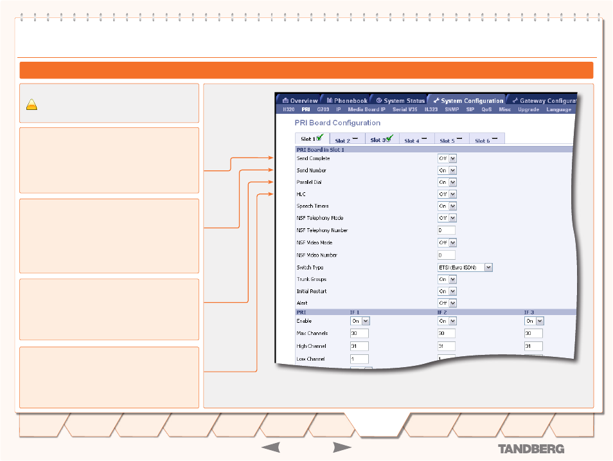The width and height of the screenshot is (613, 461).
Task: Open the Send Number dropdown
Action: (x=447, y=170)
